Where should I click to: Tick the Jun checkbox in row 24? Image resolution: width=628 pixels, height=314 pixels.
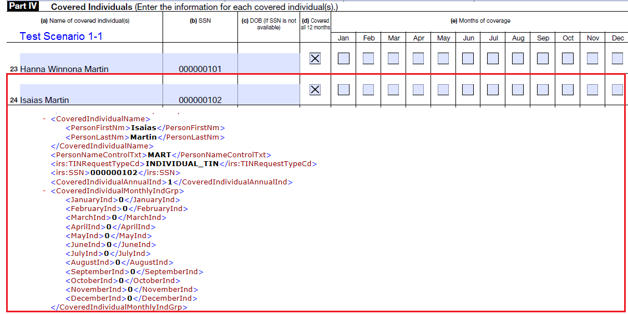click(x=468, y=90)
